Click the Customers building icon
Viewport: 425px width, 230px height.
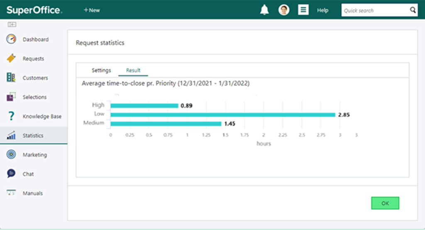pyautogui.click(x=11, y=77)
